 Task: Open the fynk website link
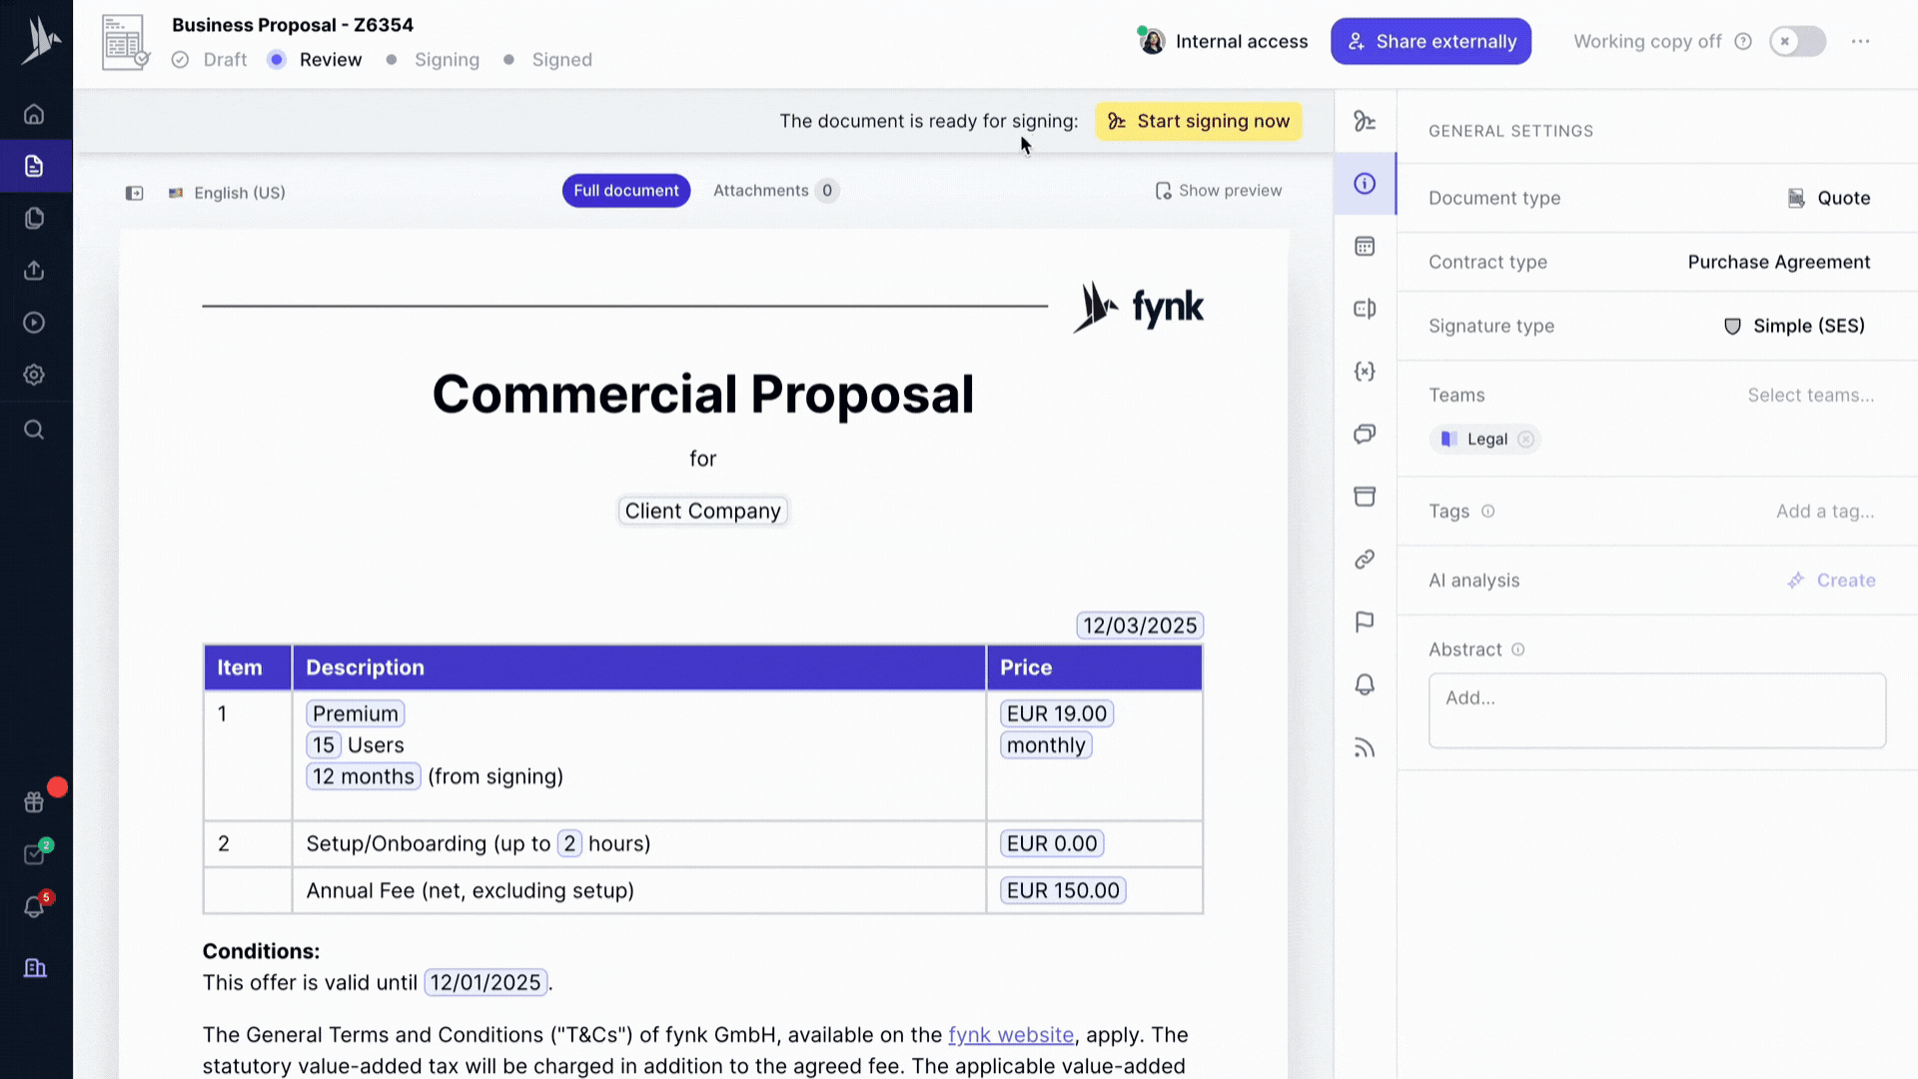click(x=1010, y=1035)
